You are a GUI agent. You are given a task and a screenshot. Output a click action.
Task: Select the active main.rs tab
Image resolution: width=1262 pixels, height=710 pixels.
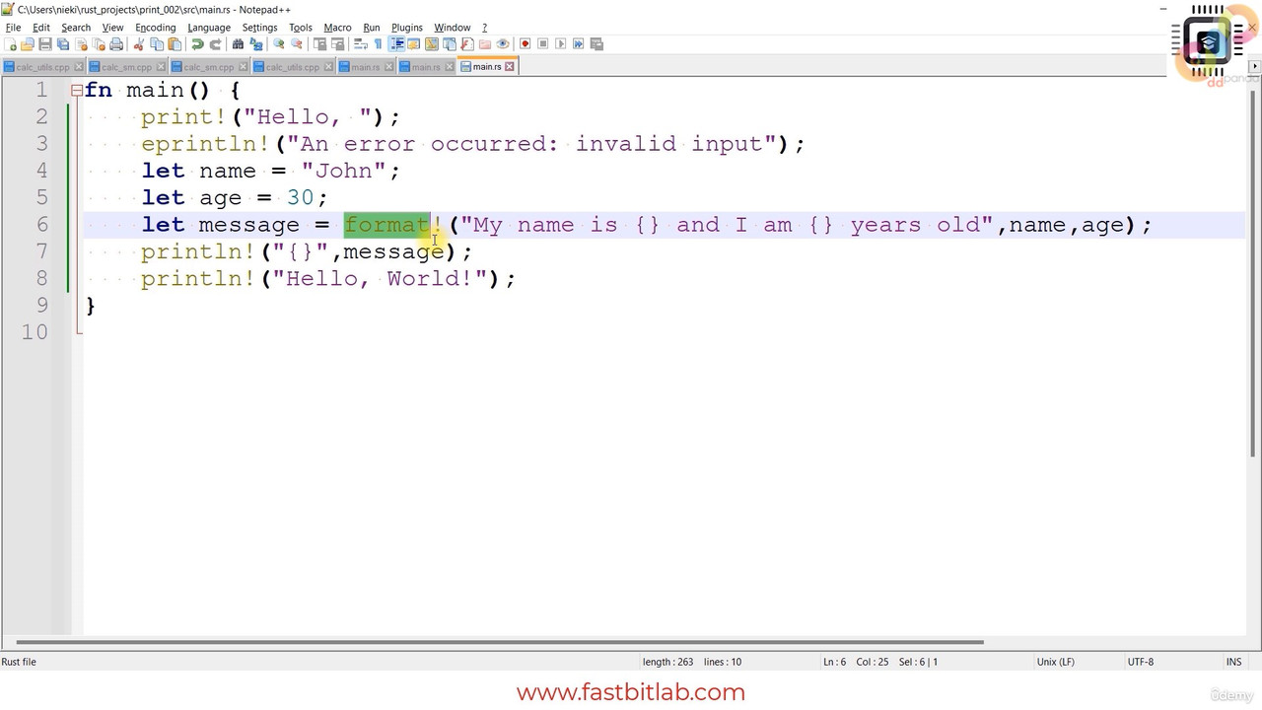(x=486, y=66)
